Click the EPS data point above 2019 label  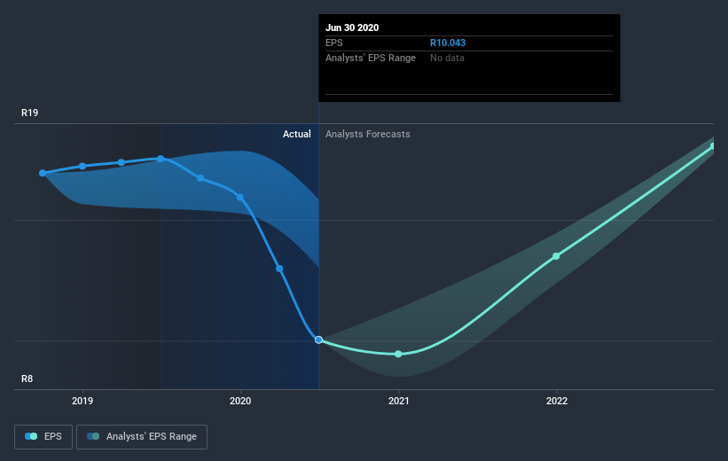[82, 166]
